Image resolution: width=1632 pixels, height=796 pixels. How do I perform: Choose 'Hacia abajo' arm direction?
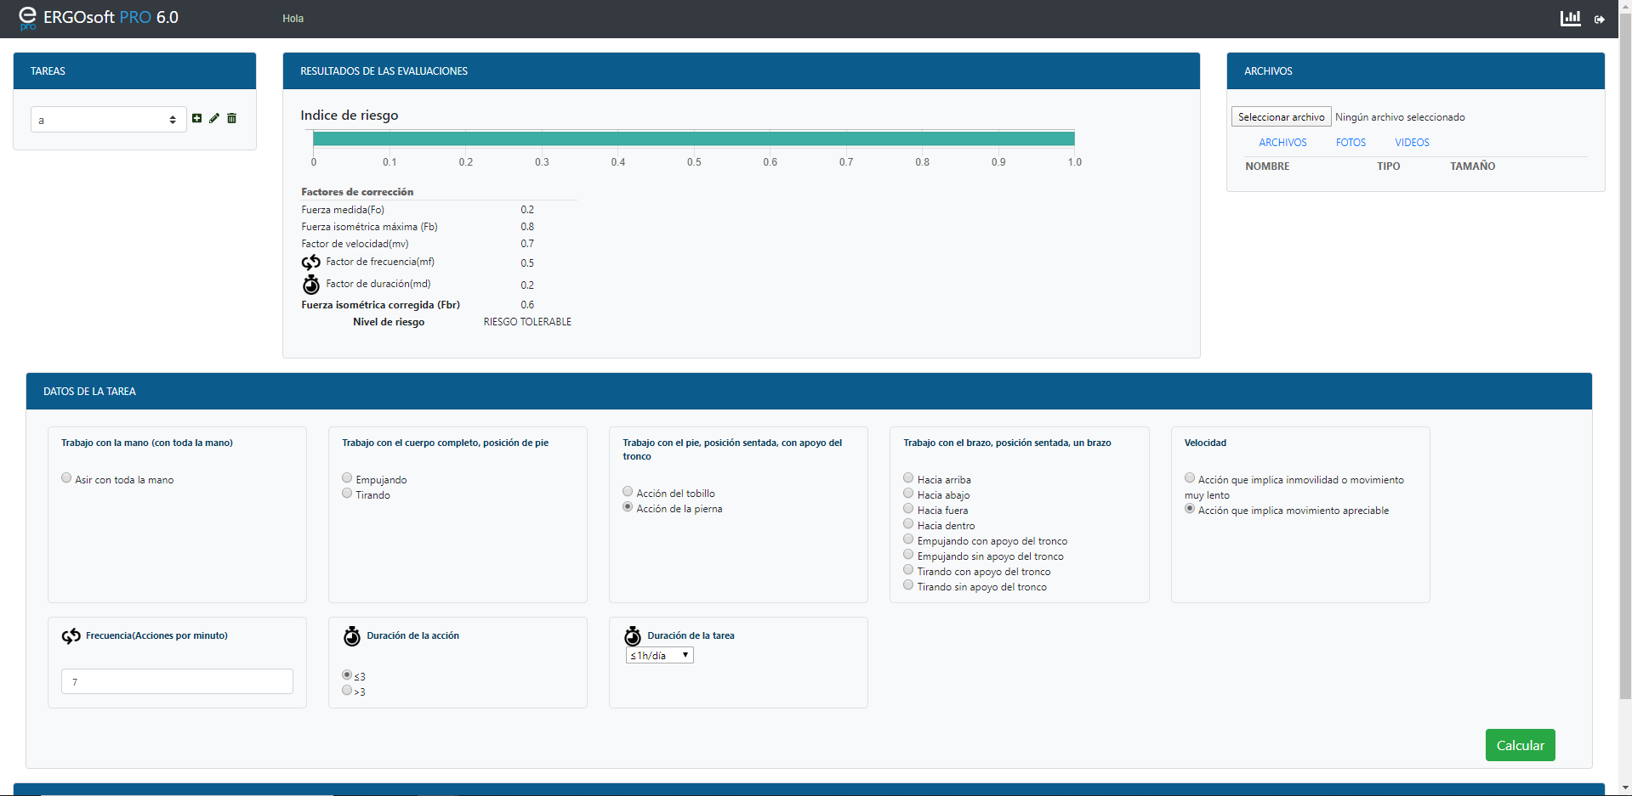[908, 494]
